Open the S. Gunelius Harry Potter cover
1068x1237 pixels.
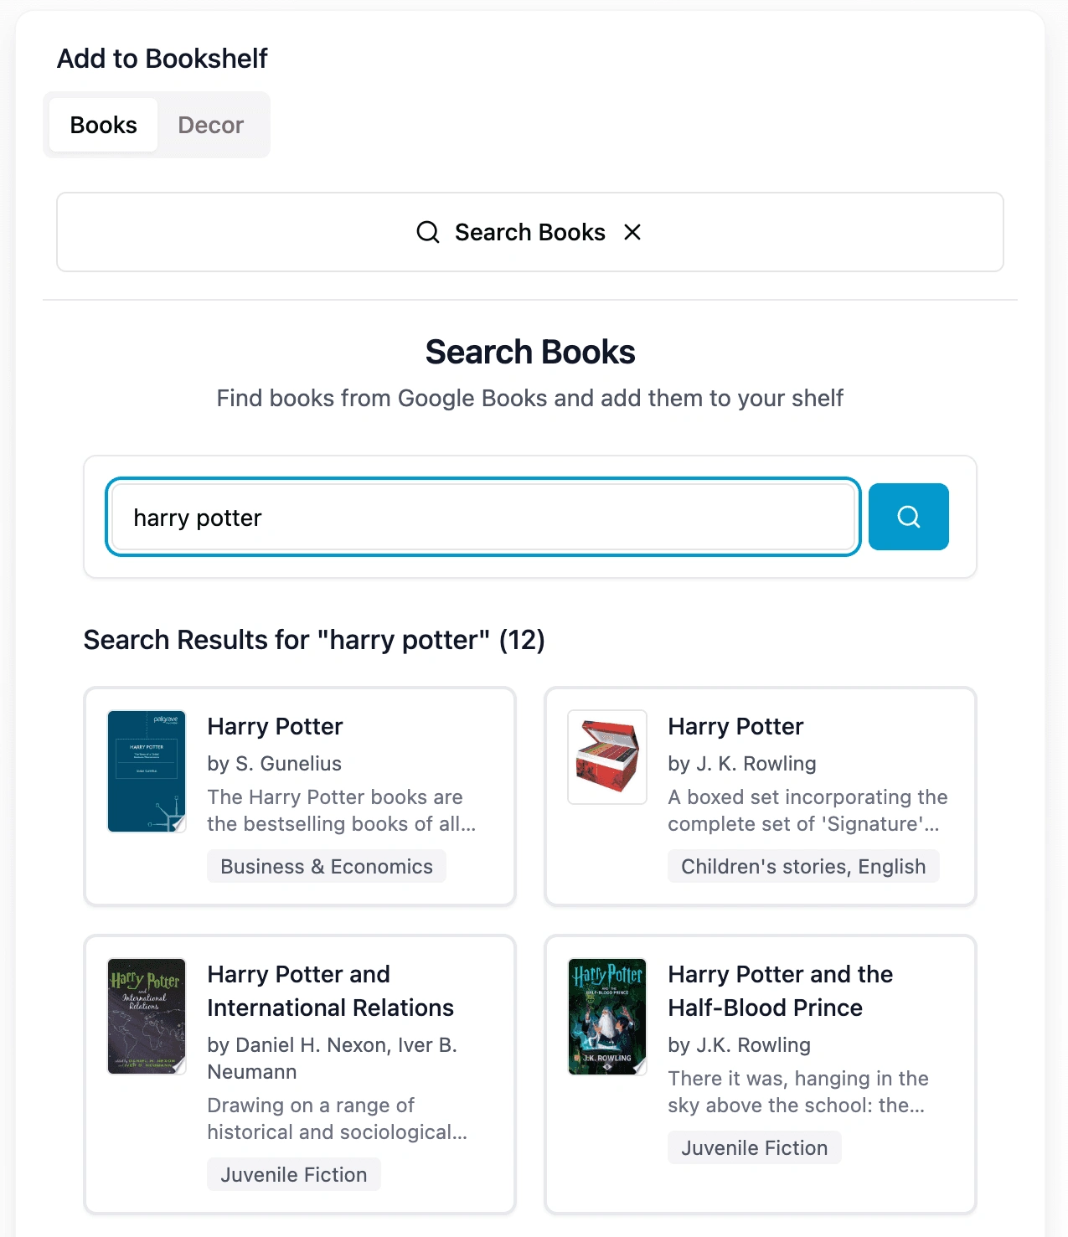tap(147, 771)
